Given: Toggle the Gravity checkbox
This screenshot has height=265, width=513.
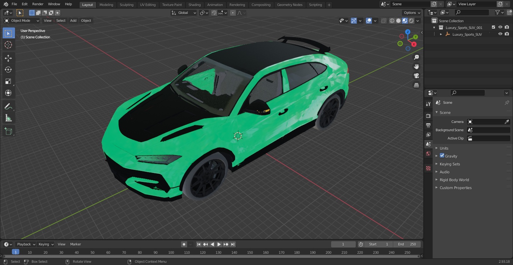Looking at the screenshot, I should 442,156.
